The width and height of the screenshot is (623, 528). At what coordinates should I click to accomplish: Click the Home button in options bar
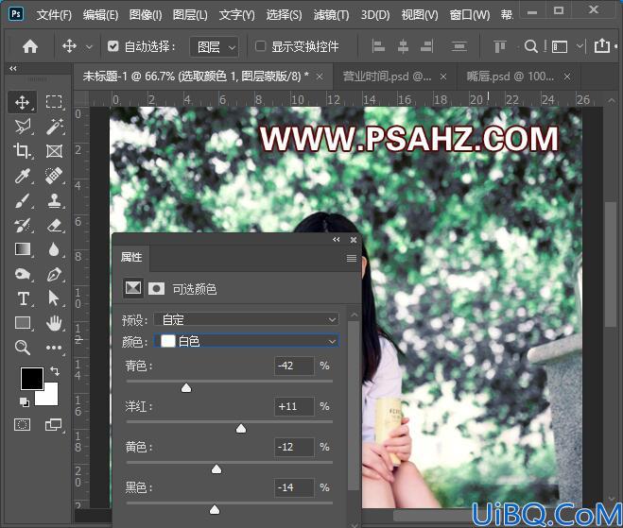30,46
